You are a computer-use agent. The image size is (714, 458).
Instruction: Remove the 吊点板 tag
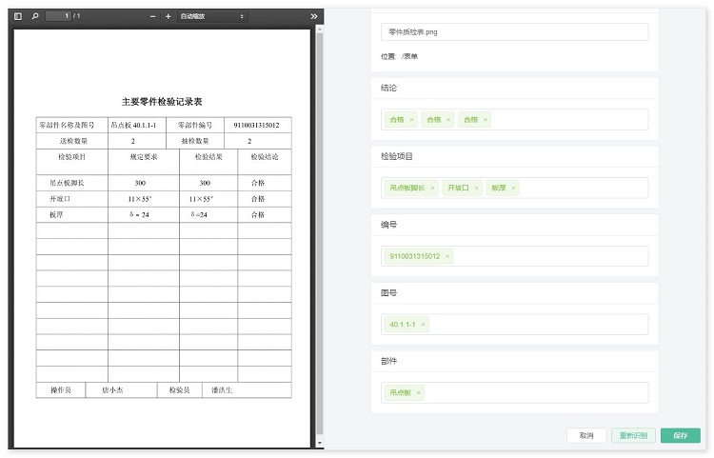coord(419,393)
